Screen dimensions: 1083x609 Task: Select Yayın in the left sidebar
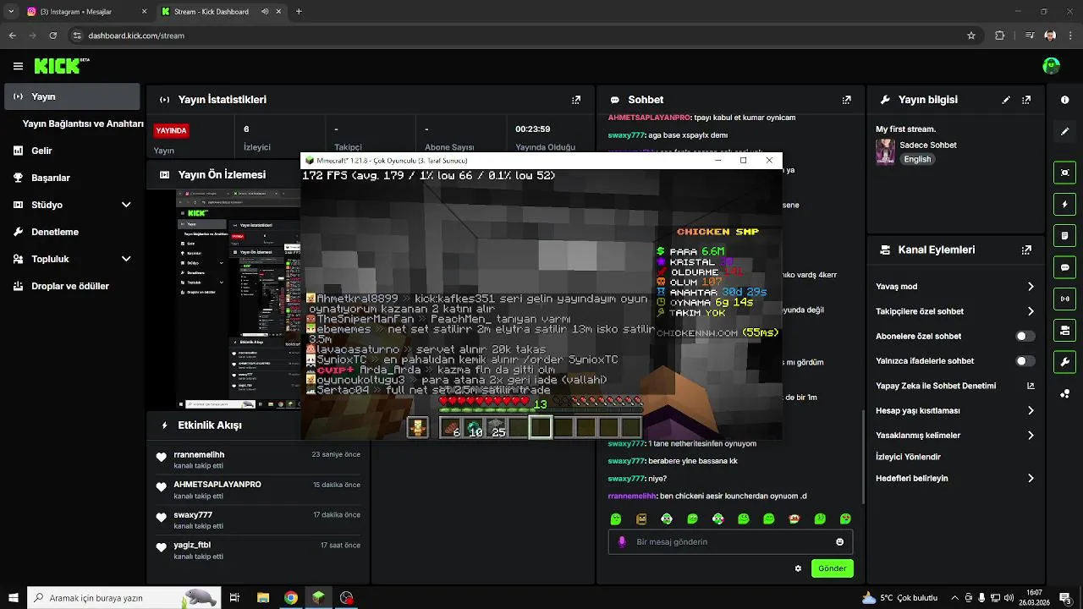(x=71, y=96)
